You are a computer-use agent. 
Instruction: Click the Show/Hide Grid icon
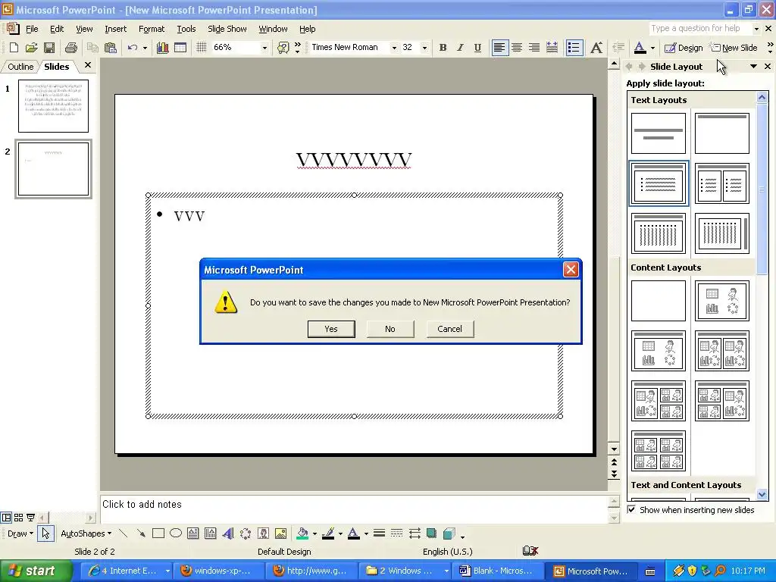click(x=201, y=48)
